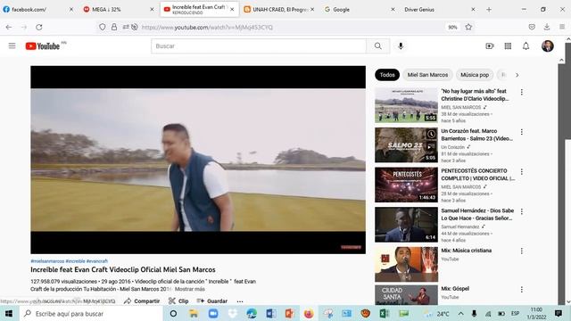Open Zoom from the taskbar

[x=213, y=313]
